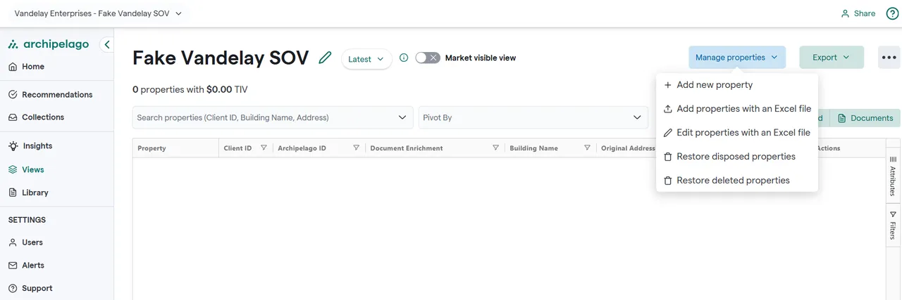Toggle the Market visible view switch
The width and height of the screenshot is (902, 300).
[428, 58]
